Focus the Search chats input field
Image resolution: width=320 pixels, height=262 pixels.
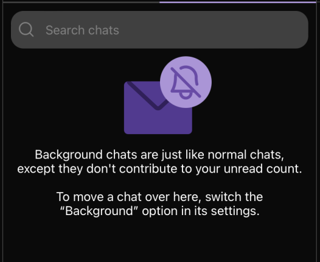pyautogui.click(x=159, y=30)
